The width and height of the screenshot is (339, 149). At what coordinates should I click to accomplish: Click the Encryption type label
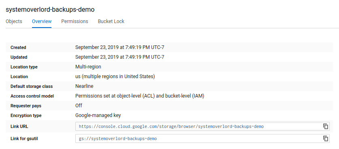point(26,116)
